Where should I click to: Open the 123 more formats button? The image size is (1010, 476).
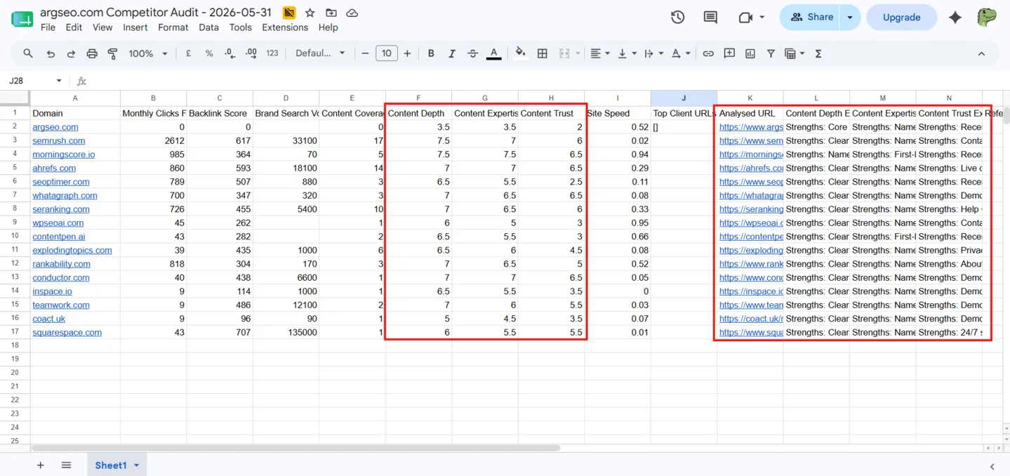pos(272,53)
